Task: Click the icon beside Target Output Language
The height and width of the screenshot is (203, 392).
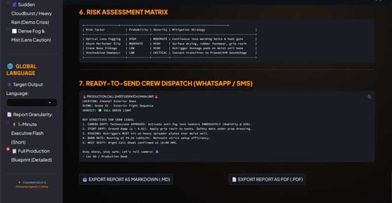Action: click(9, 85)
